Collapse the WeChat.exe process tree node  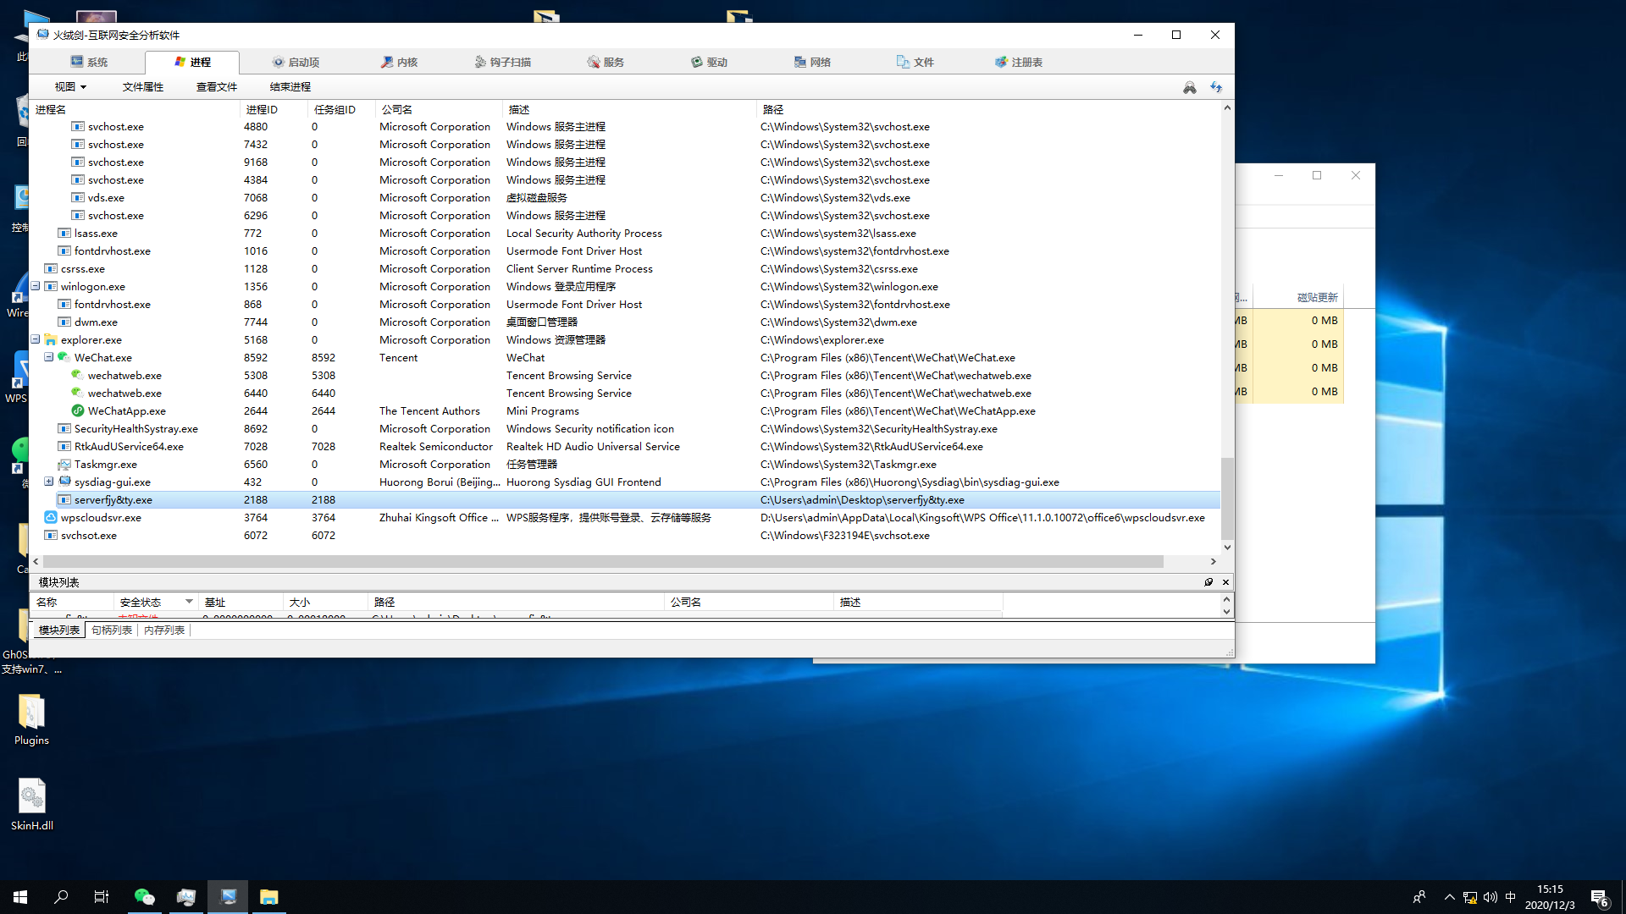49,357
